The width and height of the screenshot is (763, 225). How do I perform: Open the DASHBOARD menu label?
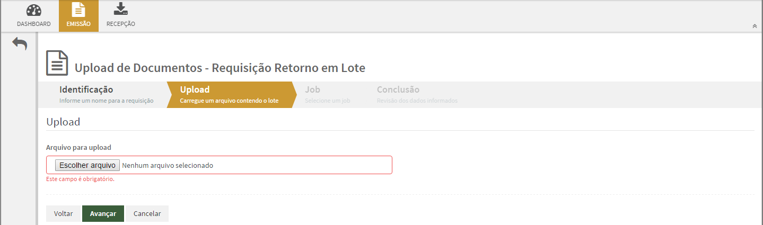34,24
